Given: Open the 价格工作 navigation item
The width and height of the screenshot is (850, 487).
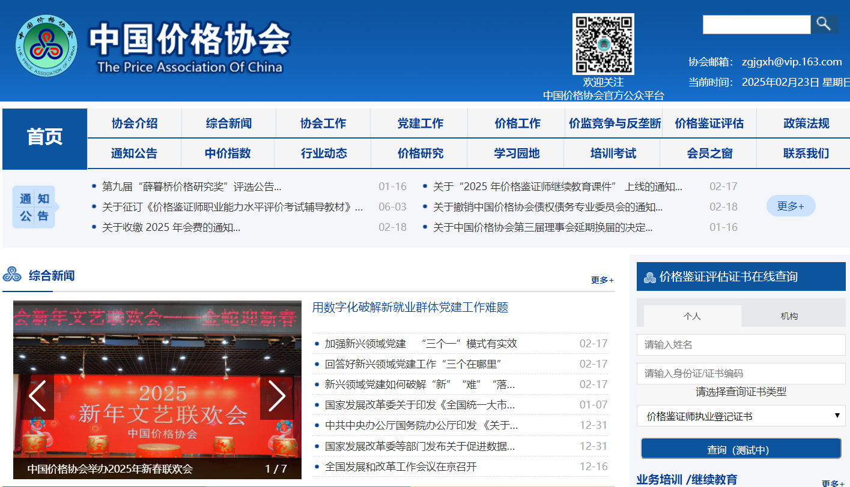Looking at the screenshot, I should click(517, 124).
